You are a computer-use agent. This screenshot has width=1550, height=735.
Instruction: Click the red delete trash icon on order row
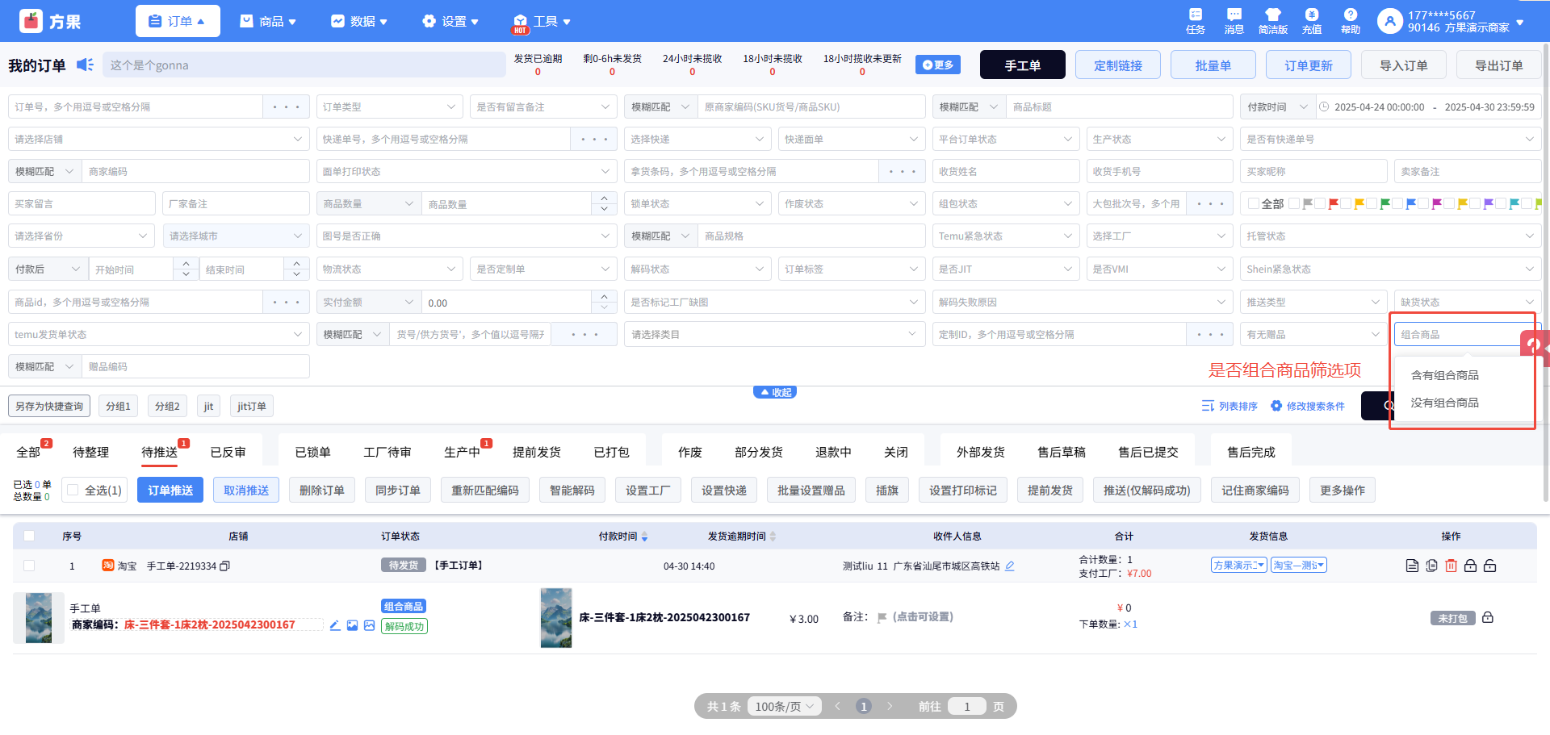1451,566
